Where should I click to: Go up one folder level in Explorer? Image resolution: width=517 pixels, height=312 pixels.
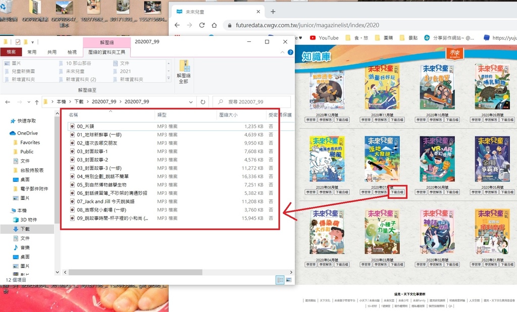(36, 102)
